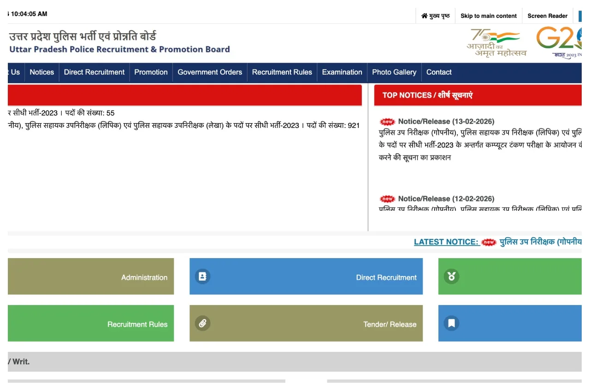
Task: Select Government Orders in navigation bar
Action: [210, 72]
